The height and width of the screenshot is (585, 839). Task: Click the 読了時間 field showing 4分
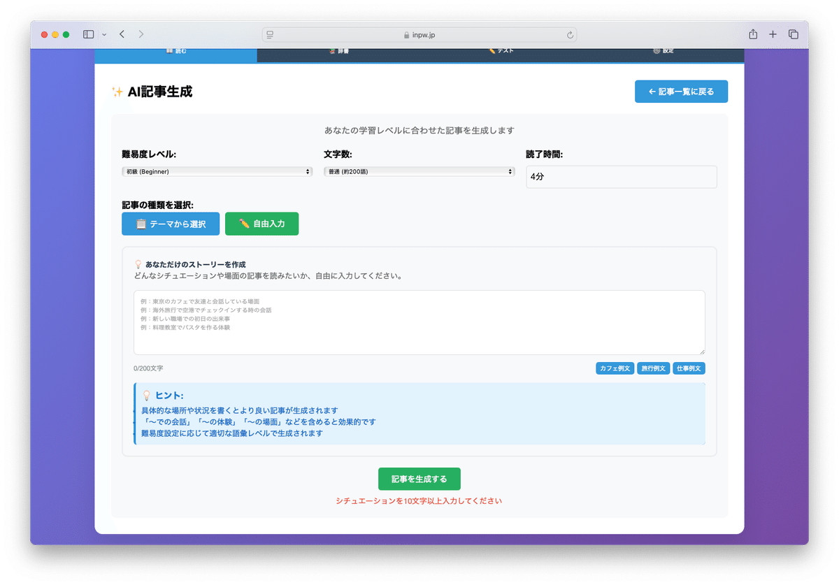pos(621,177)
